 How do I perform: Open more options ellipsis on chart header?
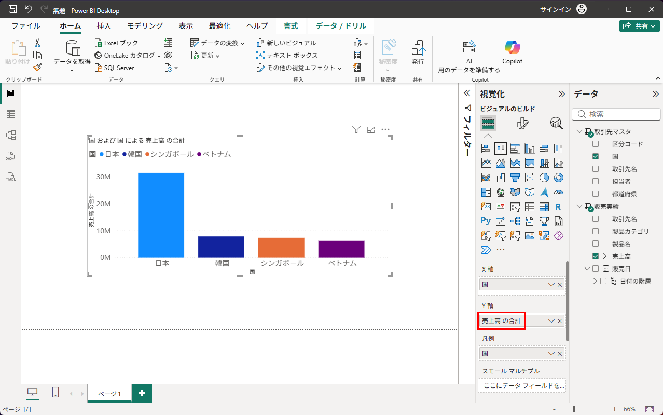pos(385,129)
